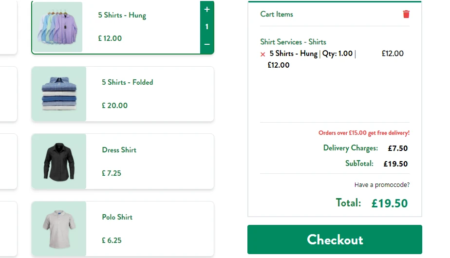
Task: Click the red trash icon to empty cart
Action: pos(406,14)
